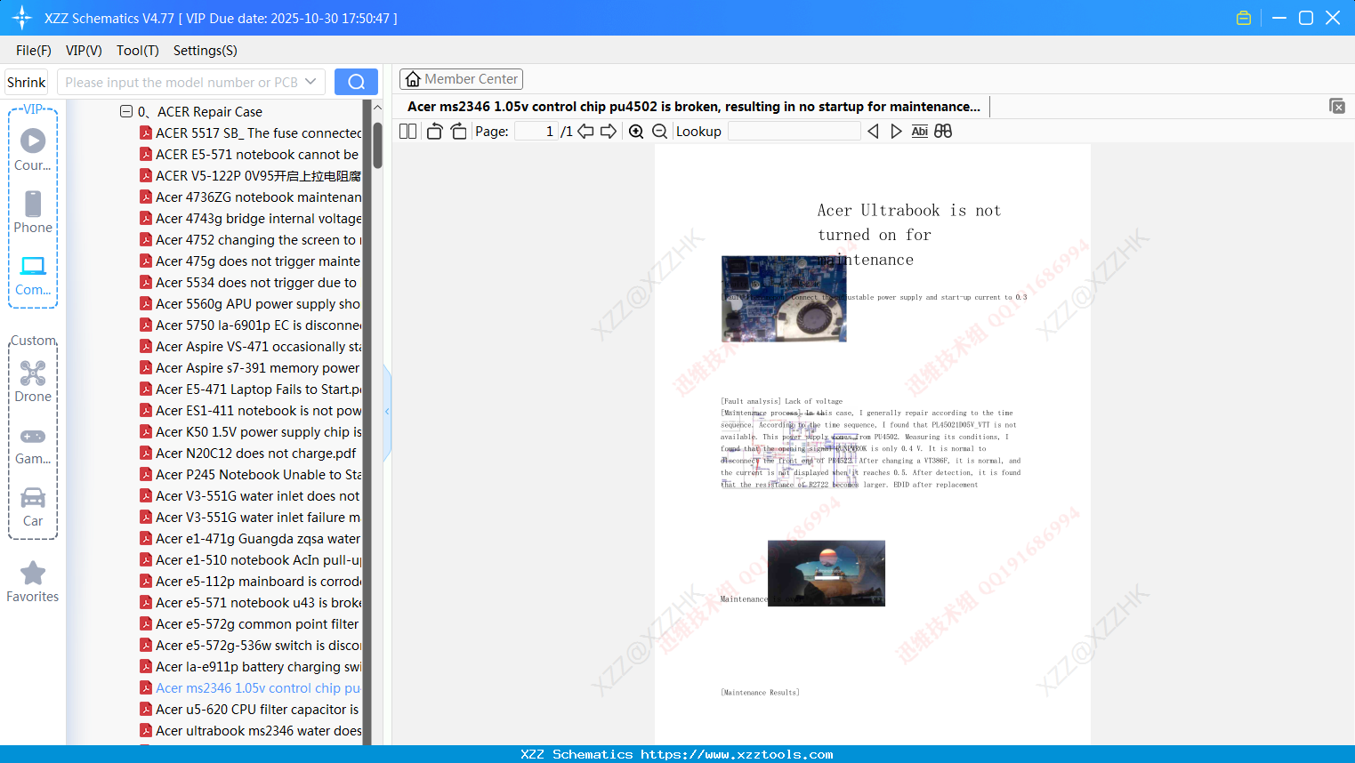Open the Member Center button
This screenshot has height=763, width=1355.
pos(461,79)
